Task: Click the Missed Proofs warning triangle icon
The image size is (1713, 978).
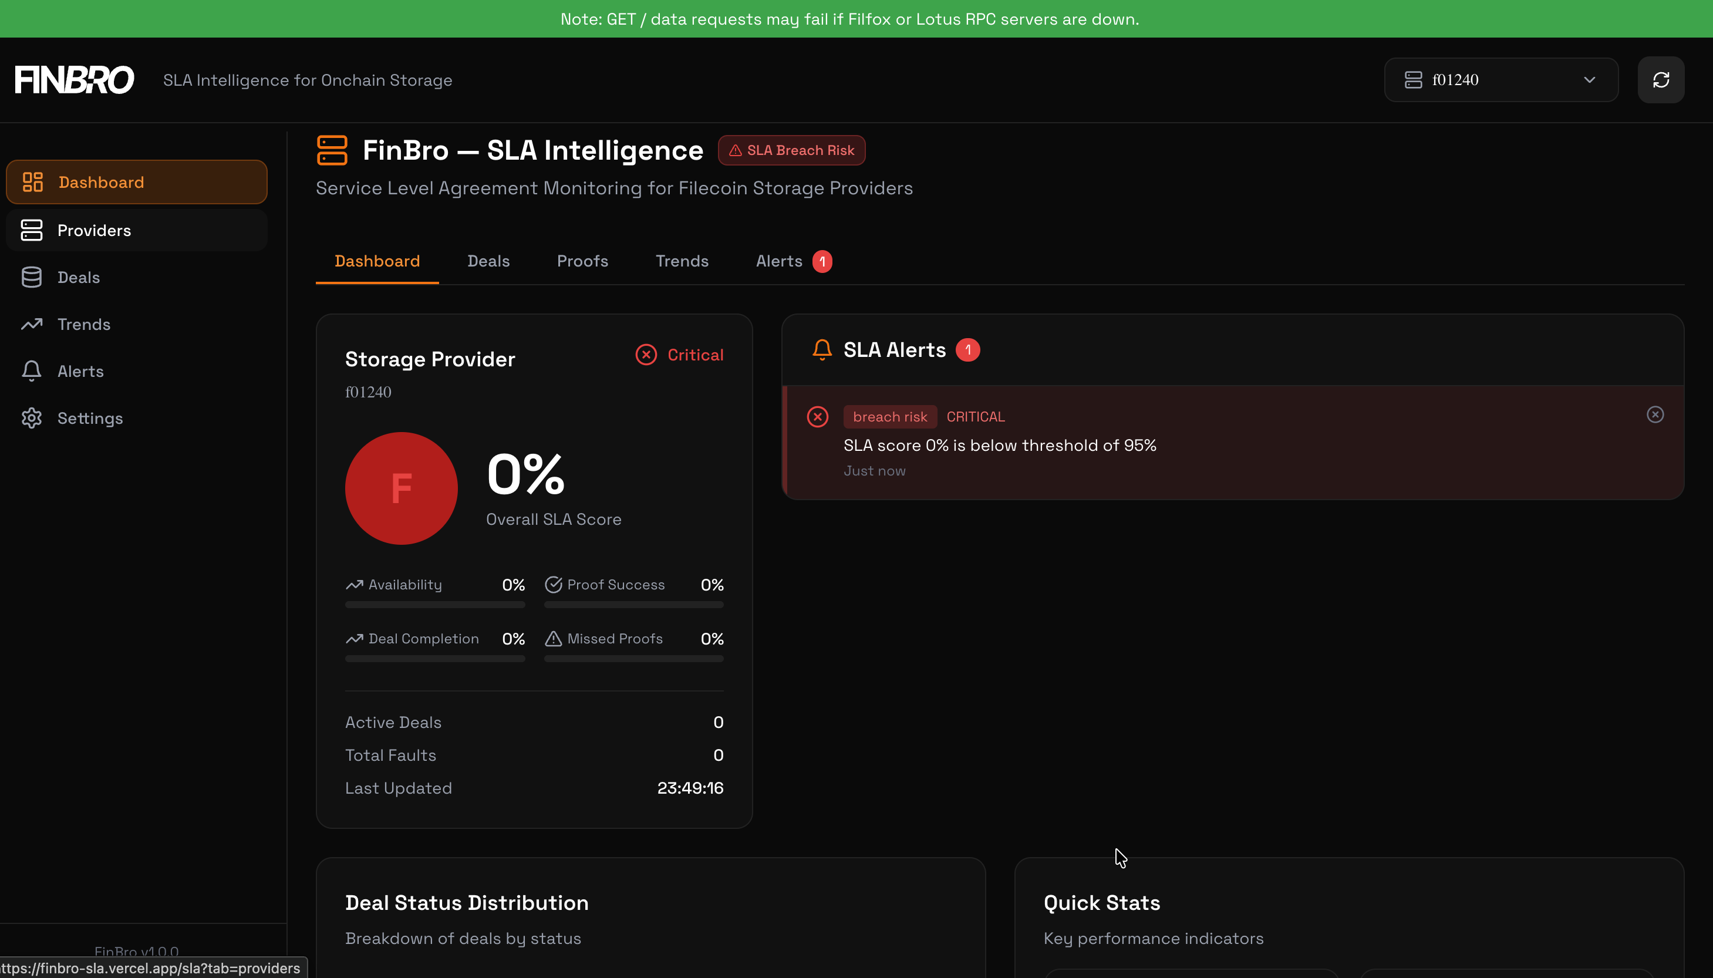Action: click(552, 639)
